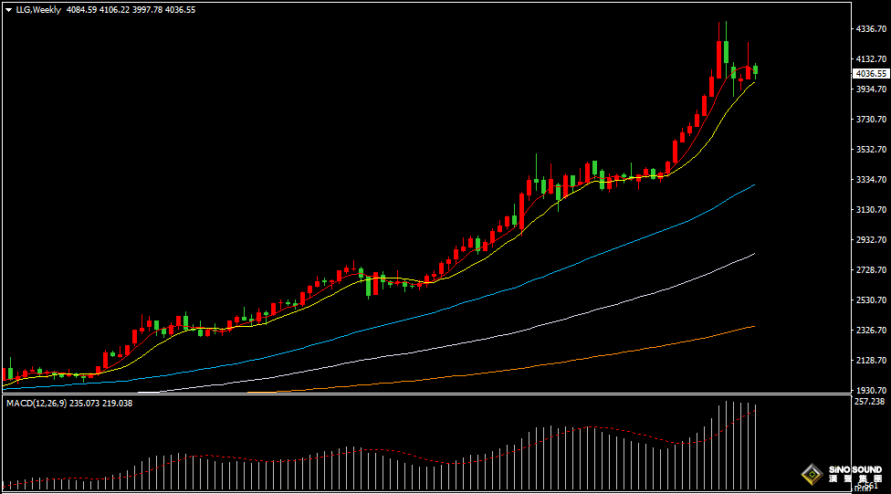Click the MACD(12,26,9) indicator label

click(36, 403)
